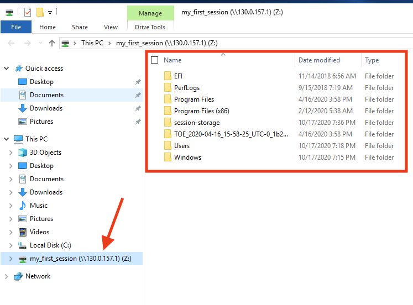413x305 pixels.
Task: Select my_first_session (Z:) drive in sidebar
Action: pyautogui.click(x=80, y=259)
